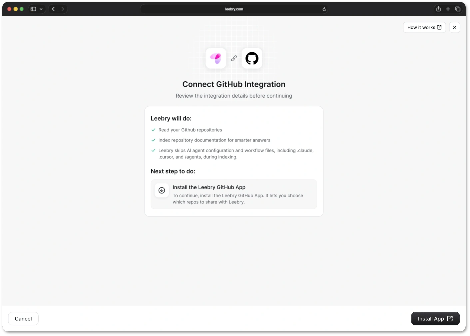The width and height of the screenshot is (470, 336).
Task: Click the Install the Leebry GitHub App heading
Action: 209,187
